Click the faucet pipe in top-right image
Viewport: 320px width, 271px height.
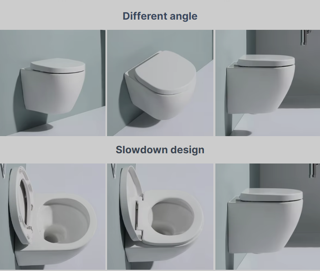[x=305, y=37]
